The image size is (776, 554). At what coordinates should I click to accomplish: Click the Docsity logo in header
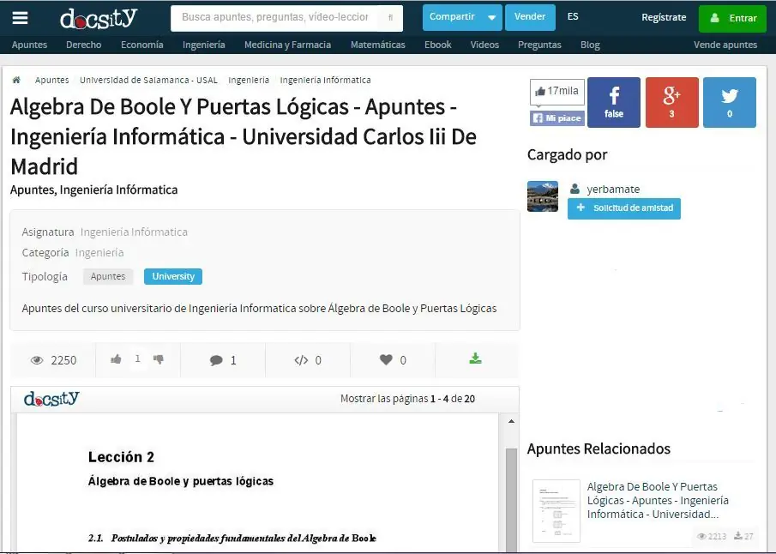pos(99,19)
